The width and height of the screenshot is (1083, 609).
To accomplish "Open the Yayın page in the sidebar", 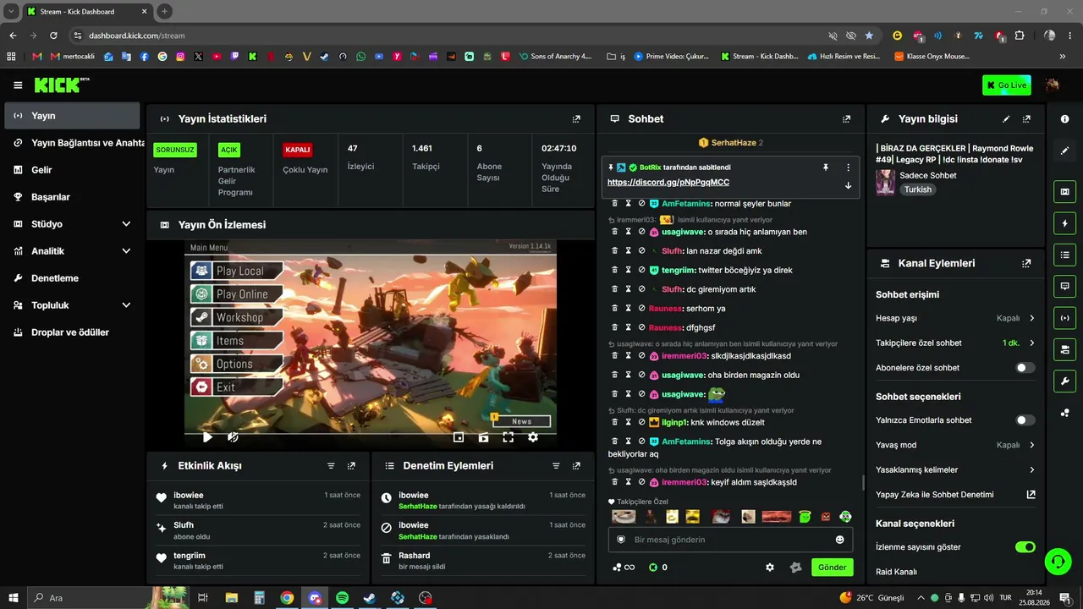I will click(x=72, y=116).
